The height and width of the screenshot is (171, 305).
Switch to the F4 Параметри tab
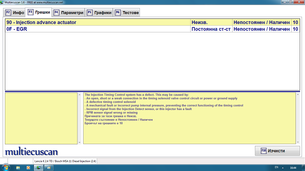[69, 13]
